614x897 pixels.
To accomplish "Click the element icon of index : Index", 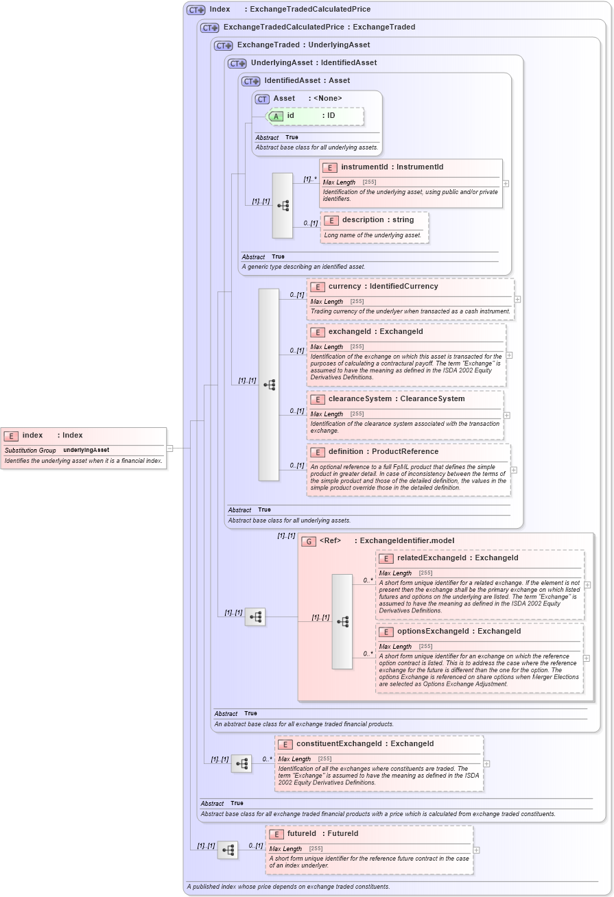I will tap(11, 435).
